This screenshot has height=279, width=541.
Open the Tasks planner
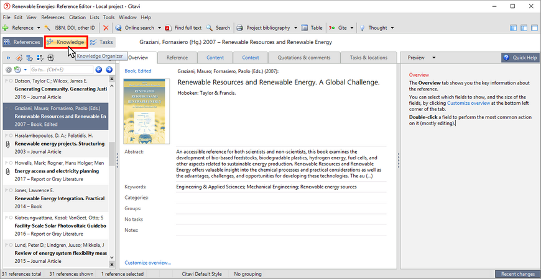102,42
